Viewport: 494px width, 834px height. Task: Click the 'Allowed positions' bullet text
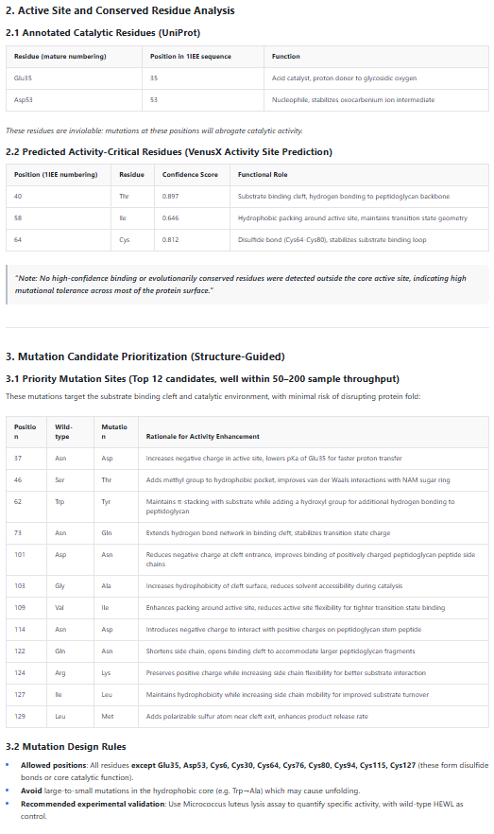pos(254,772)
